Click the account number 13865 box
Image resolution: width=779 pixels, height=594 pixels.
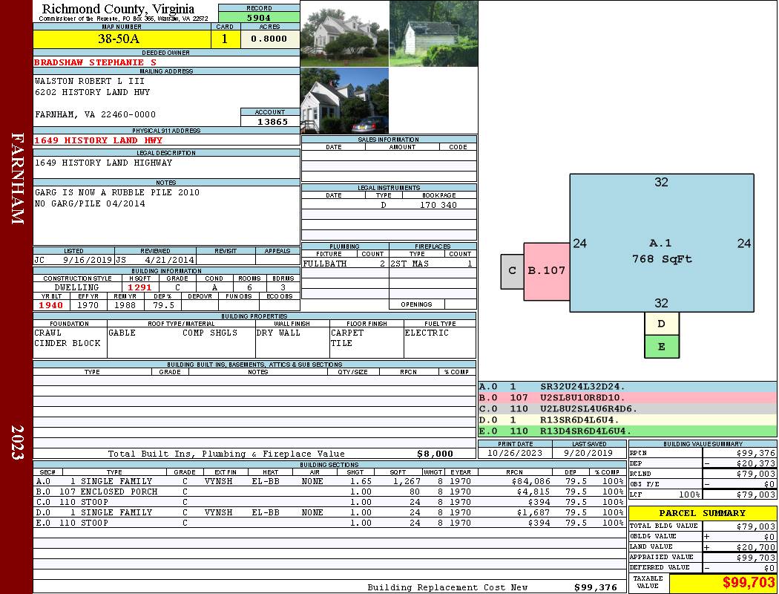pyautogui.click(x=269, y=121)
